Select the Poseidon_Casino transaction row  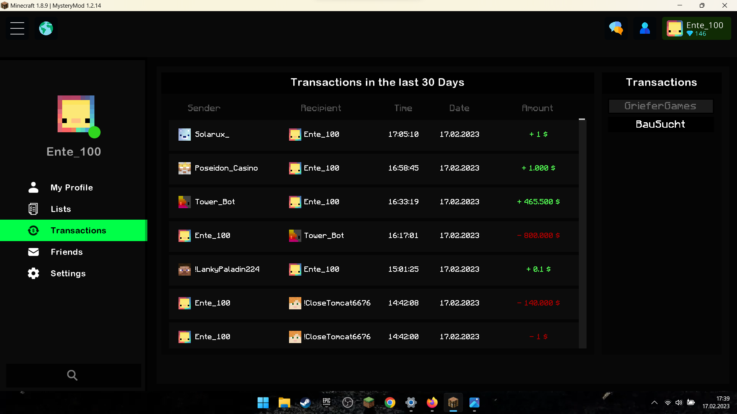coord(373,168)
